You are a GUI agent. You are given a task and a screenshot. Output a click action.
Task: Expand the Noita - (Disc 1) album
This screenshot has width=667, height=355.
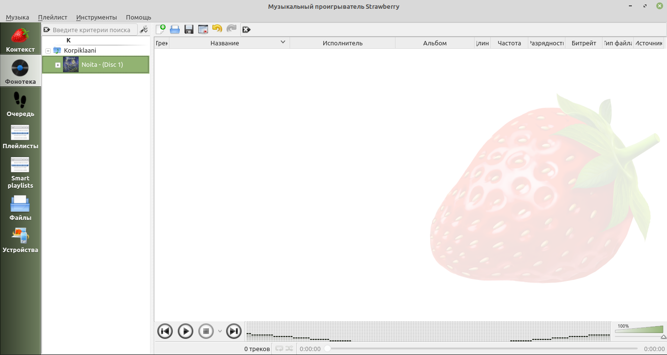[58, 65]
